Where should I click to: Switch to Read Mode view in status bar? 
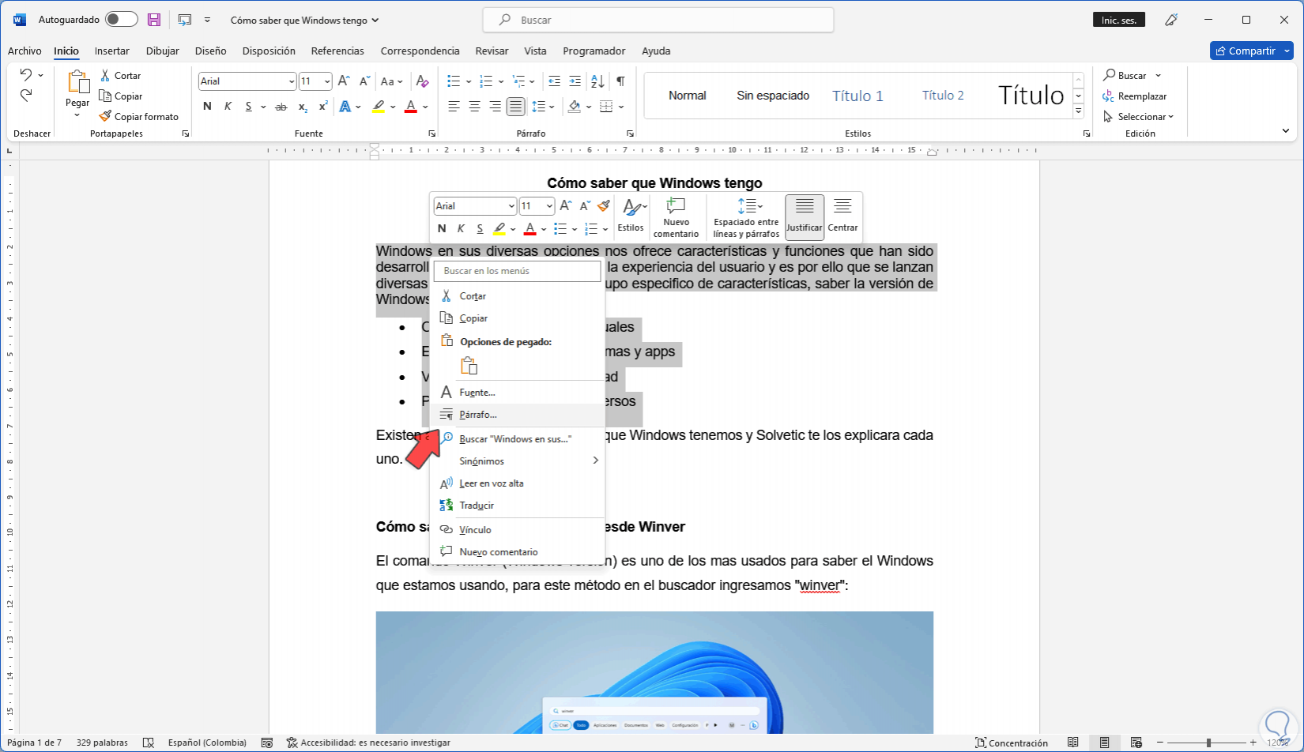coord(1072,743)
